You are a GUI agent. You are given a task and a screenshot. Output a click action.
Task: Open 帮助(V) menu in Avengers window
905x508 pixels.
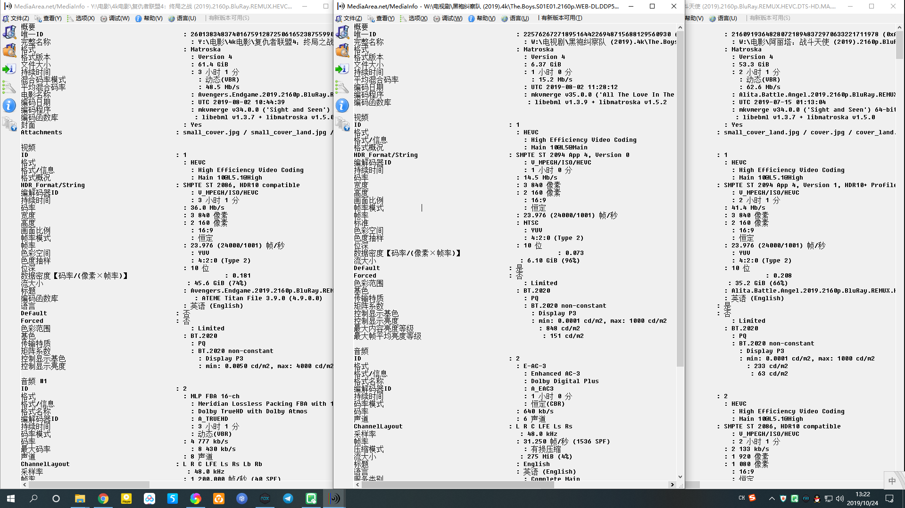[x=149, y=18]
